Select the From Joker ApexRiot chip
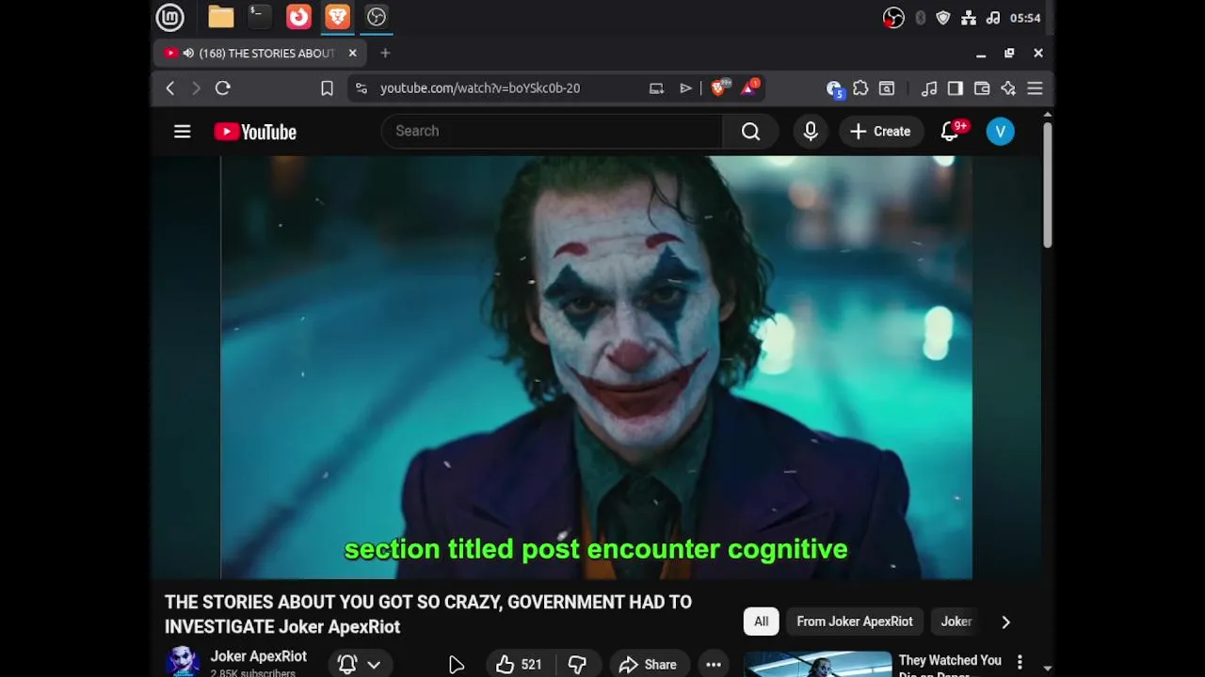Image resolution: width=1205 pixels, height=677 pixels. (x=855, y=622)
